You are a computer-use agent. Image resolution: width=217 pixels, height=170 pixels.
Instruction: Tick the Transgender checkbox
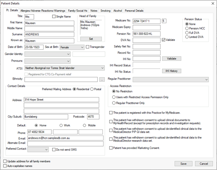pos(87,47)
